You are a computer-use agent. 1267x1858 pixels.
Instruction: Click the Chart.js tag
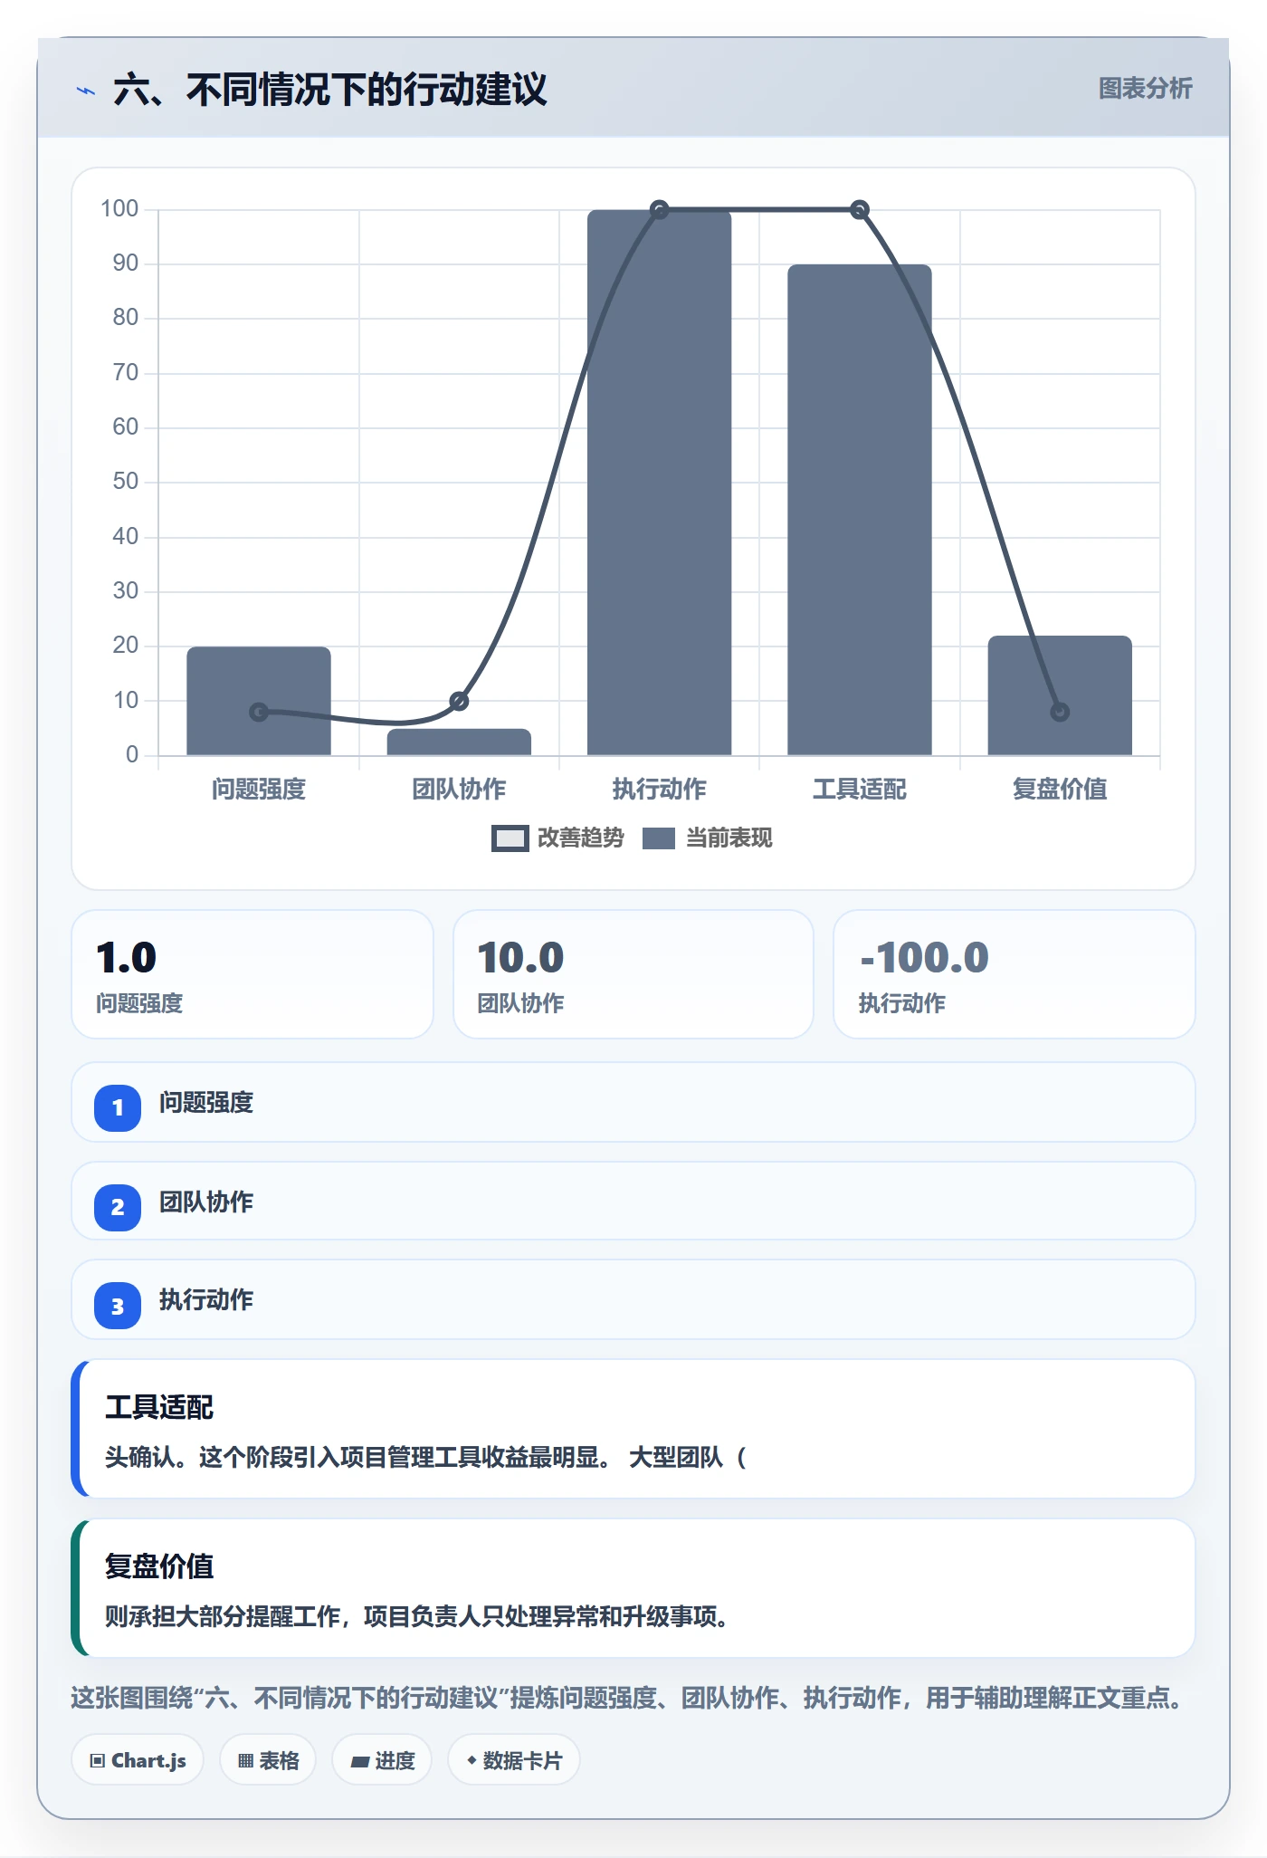[x=138, y=1760]
